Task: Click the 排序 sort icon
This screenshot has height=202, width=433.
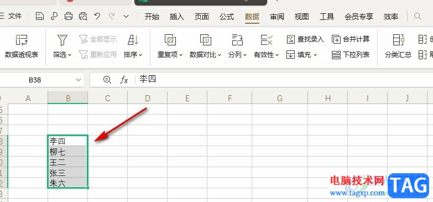Action: [x=133, y=40]
